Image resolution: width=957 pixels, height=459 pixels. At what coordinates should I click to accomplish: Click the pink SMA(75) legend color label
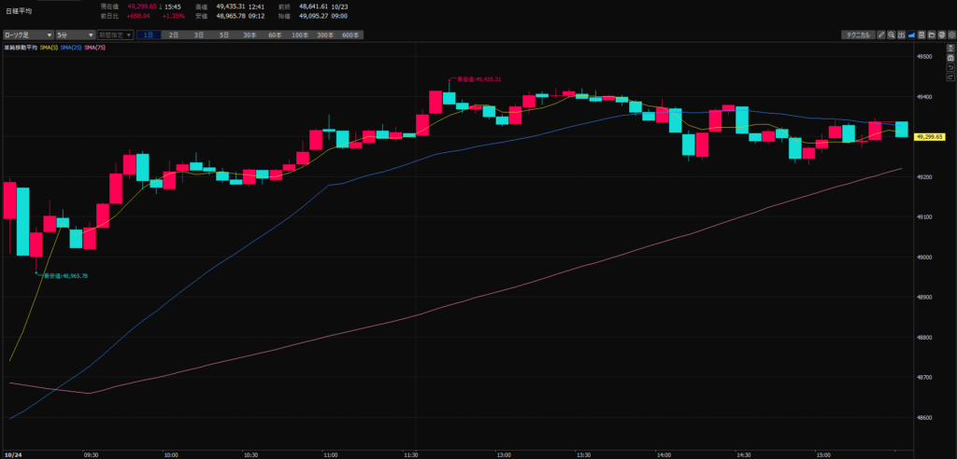pos(95,47)
